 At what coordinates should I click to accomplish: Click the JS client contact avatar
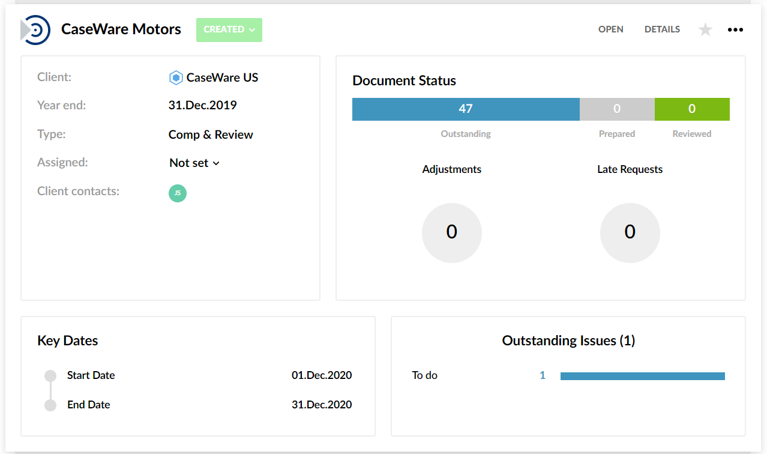click(x=178, y=193)
